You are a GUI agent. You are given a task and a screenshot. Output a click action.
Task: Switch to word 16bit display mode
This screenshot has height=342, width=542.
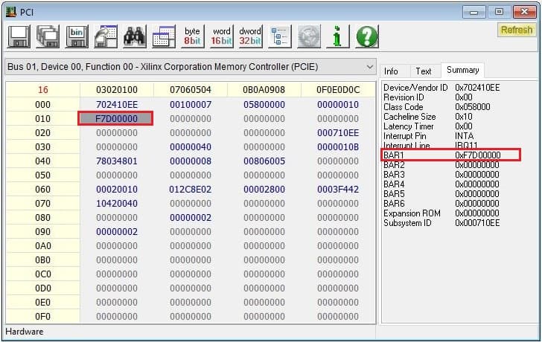221,36
